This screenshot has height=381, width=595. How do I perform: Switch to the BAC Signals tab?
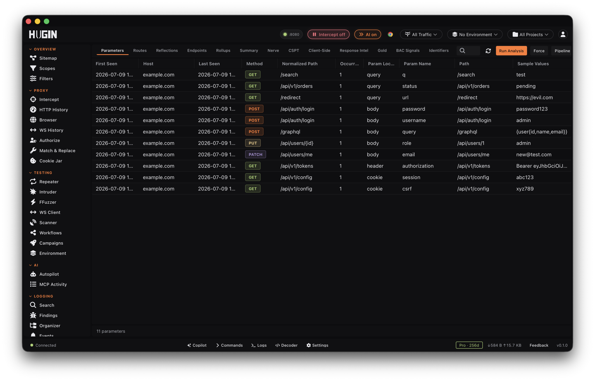408,50
